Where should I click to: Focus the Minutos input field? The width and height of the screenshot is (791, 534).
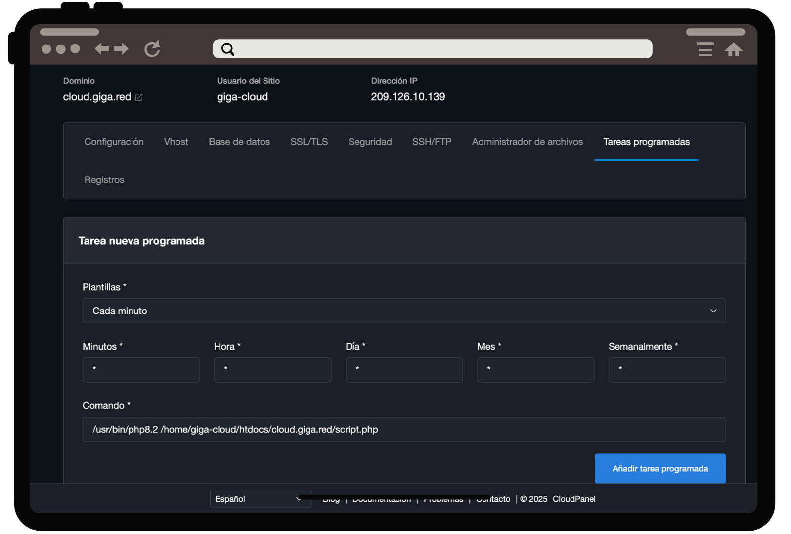[x=141, y=370]
